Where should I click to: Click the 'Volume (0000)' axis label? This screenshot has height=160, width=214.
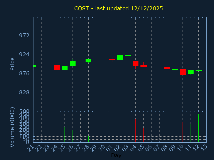12,127
